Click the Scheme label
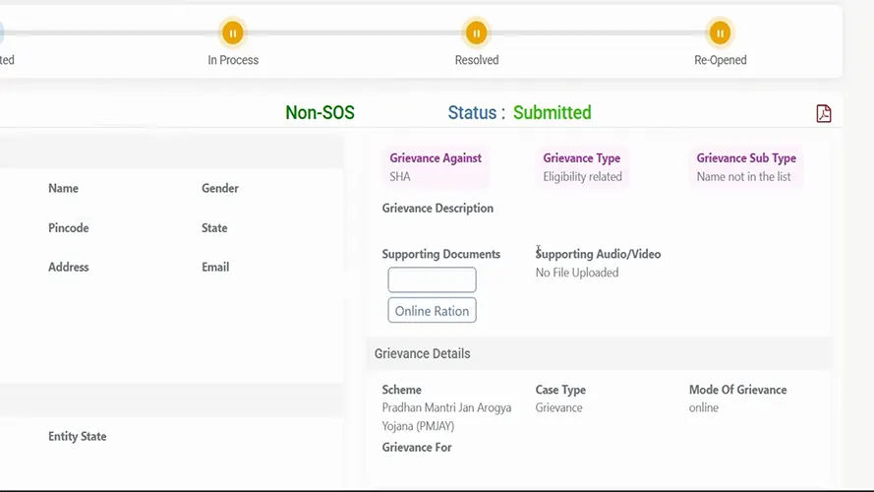This screenshot has height=492, width=874. click(x=401, y=390)
